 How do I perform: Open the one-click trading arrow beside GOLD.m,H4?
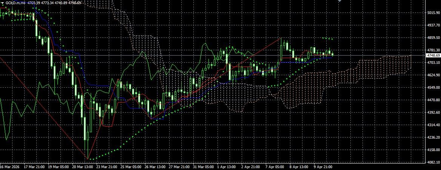pyautogui.click(x=3, y=3)
